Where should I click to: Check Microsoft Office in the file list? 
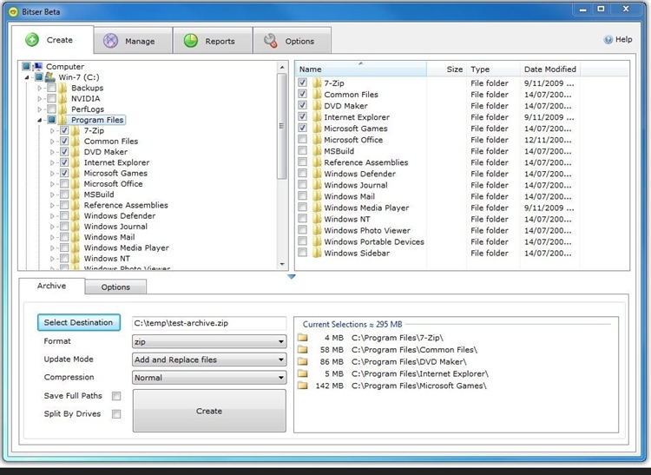pyautogui.click(x=302, y=140)
